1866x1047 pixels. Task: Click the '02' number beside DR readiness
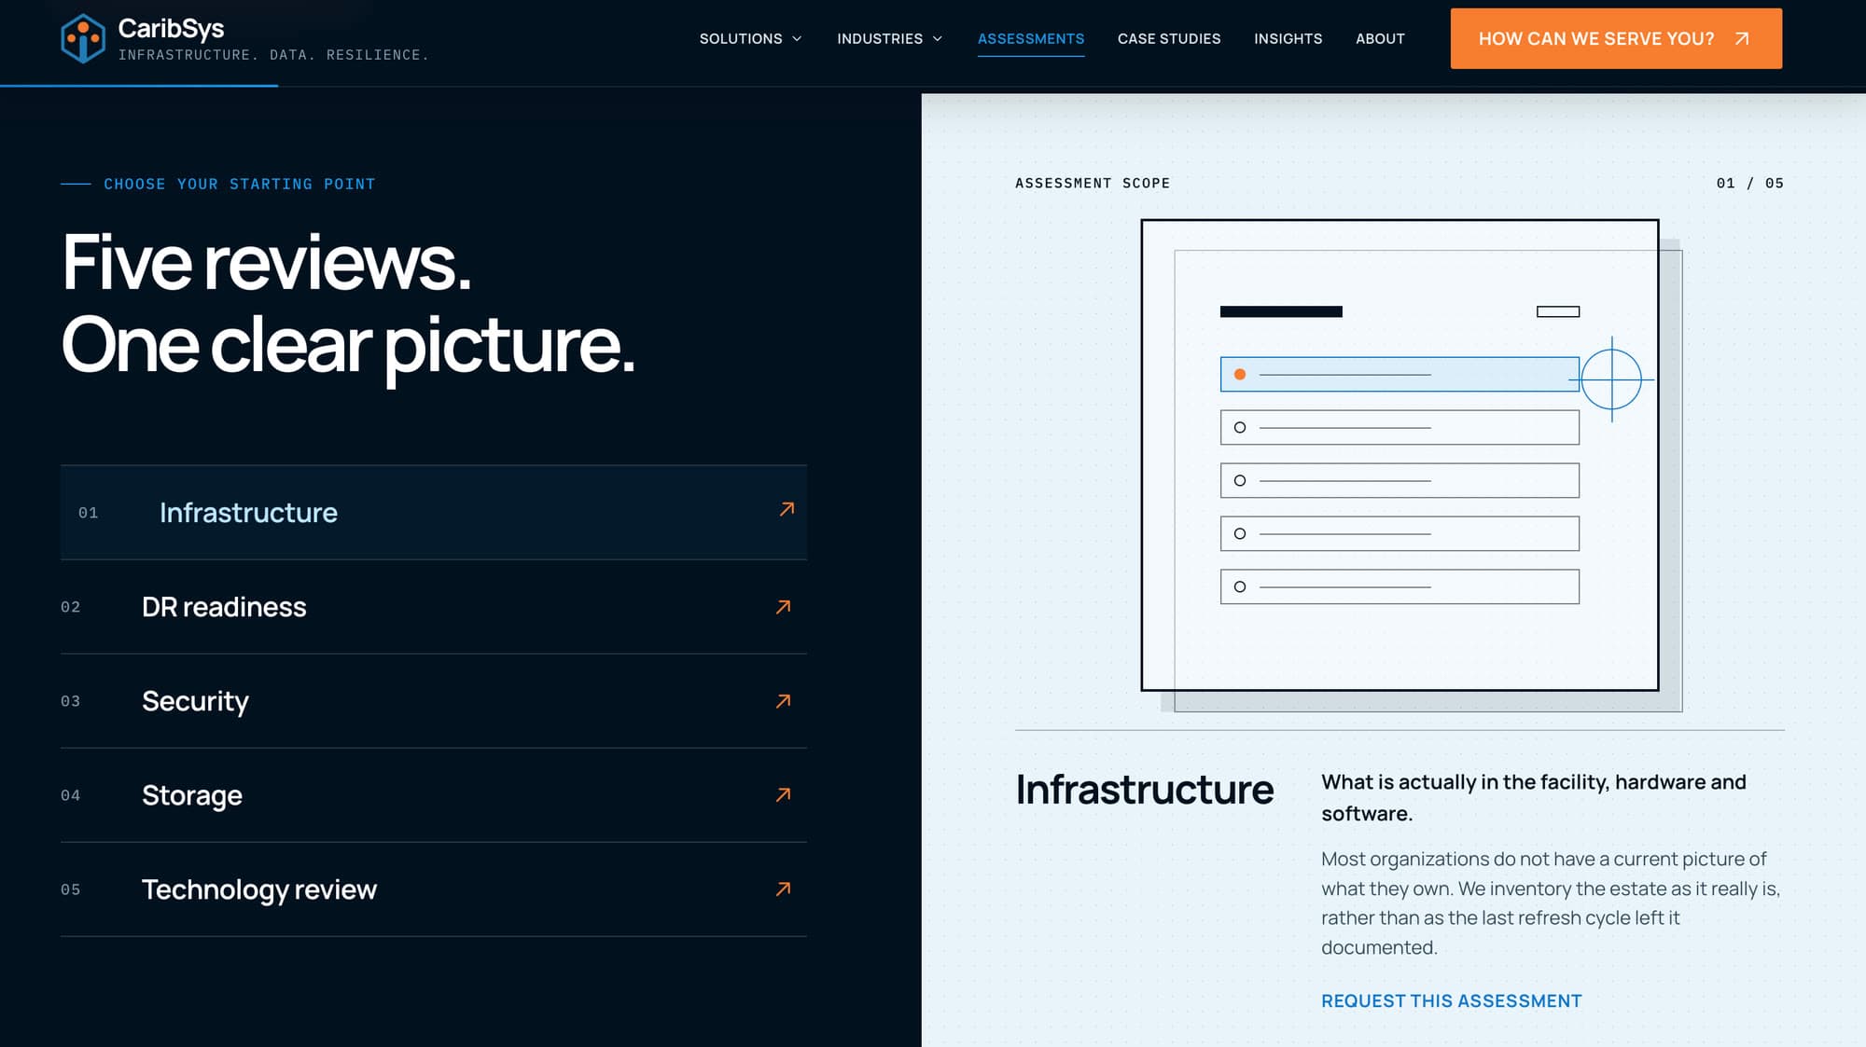[71, 607]
